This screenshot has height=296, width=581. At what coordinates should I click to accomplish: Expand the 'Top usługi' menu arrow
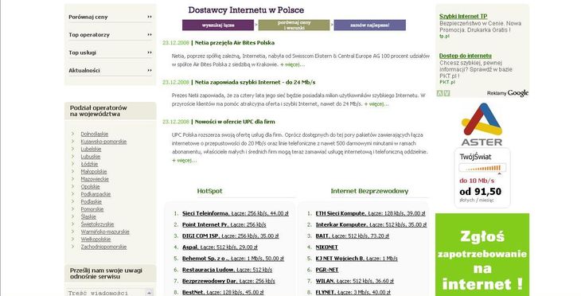point(150,53)
